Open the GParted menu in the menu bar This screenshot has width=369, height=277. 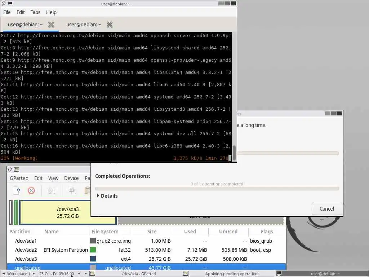[19, 178]
